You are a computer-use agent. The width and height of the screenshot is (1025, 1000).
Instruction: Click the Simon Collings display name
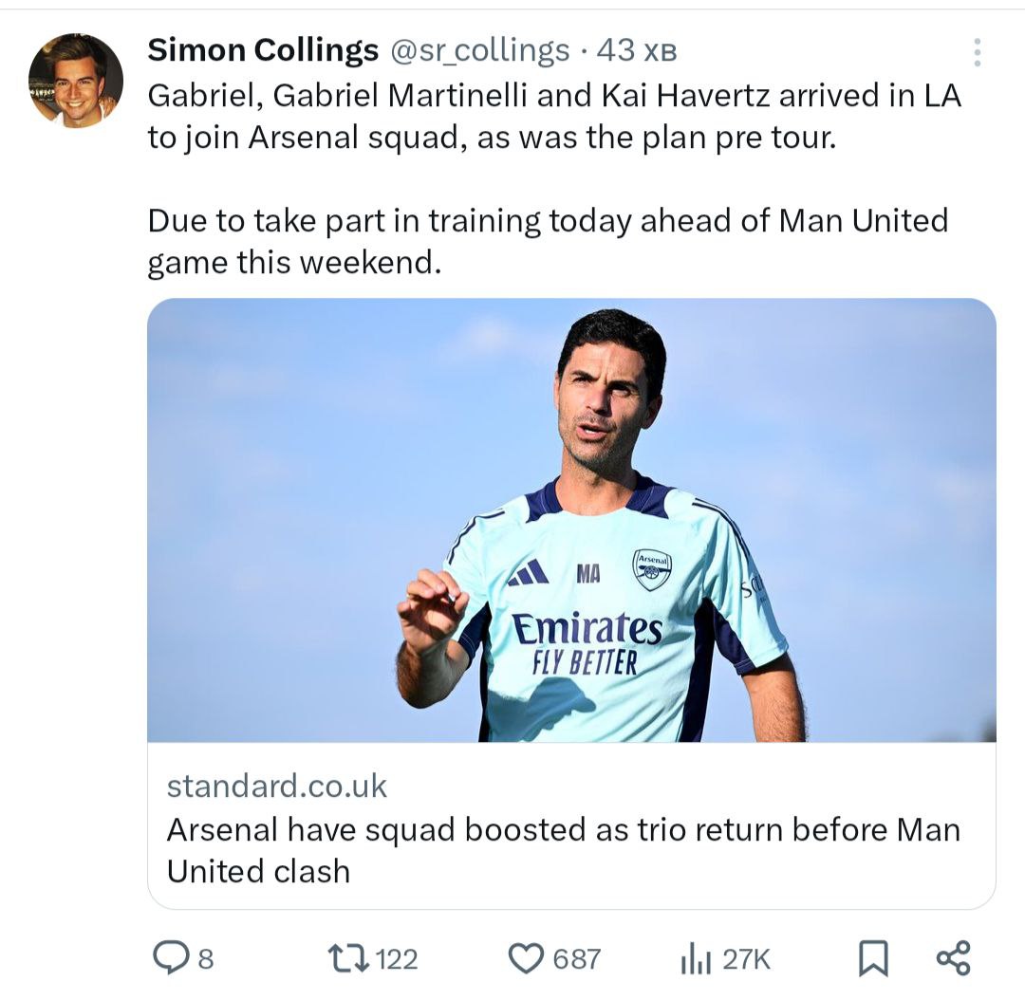click(x=263, y=51)
